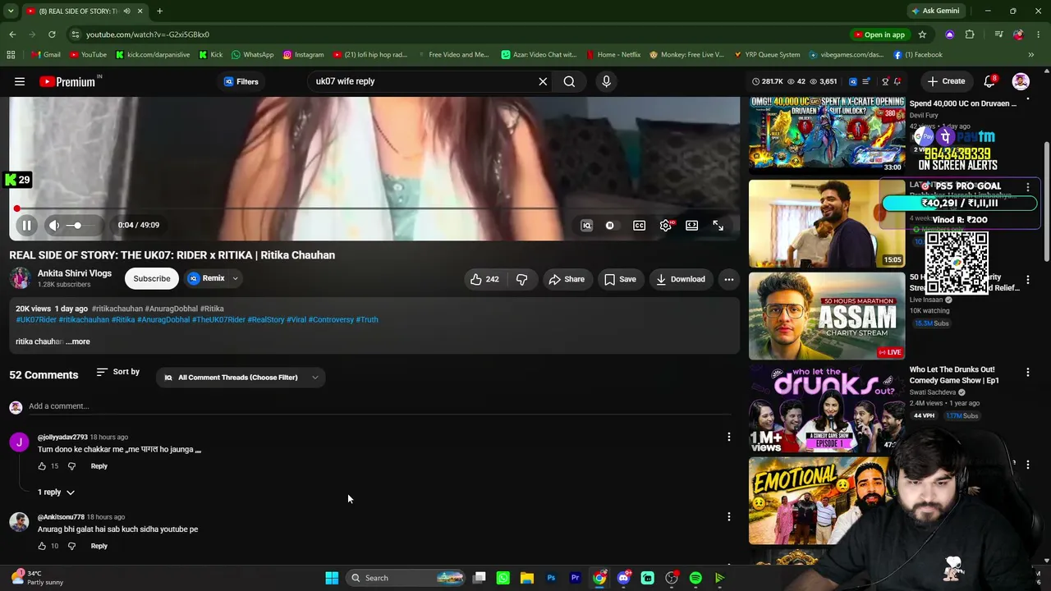Toggle the autoplay switch
Screen dimensions: 1051x591
point(610,226)
